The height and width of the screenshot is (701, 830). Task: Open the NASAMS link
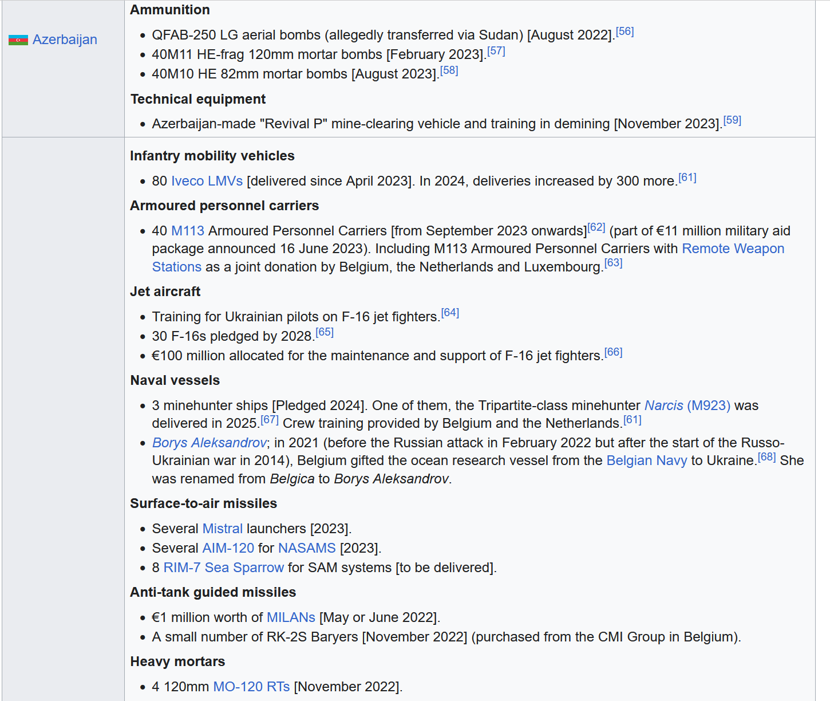pyautogui.click(x=307, y=548)
